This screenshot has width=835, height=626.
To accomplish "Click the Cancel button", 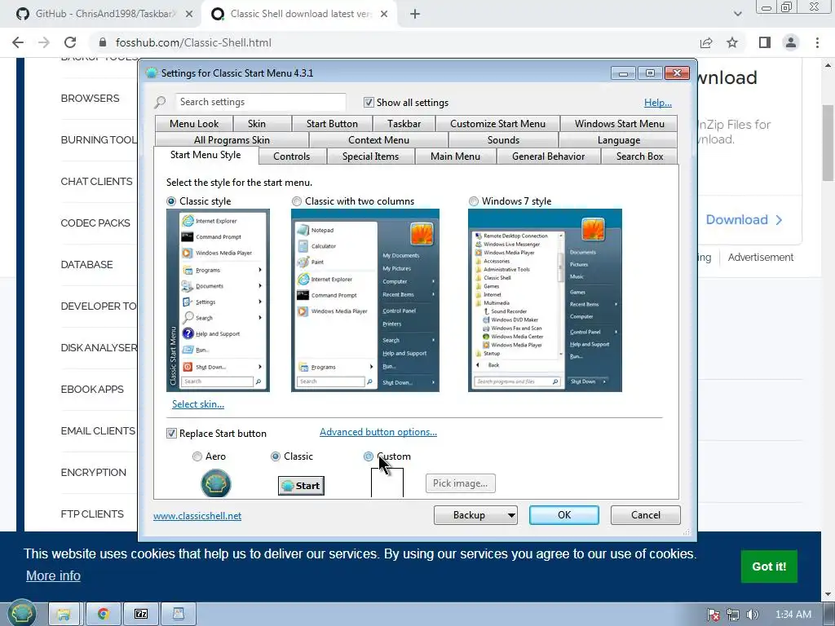I will coord(646,515).
